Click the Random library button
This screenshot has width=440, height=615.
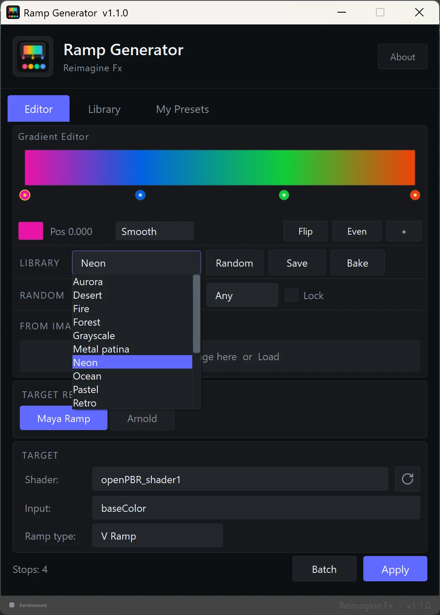click(234, 263)
